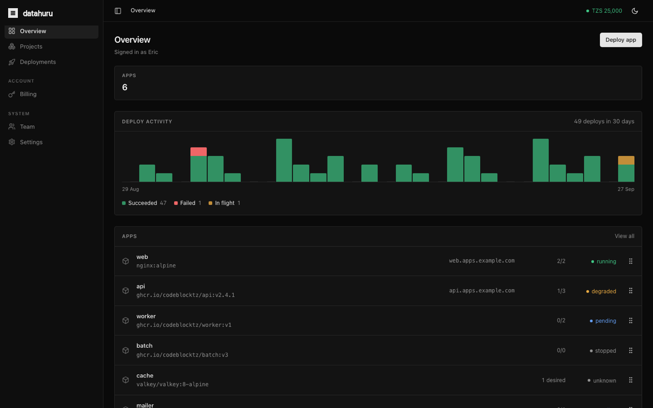Switch theme with the moon icon
653x408 pixels.
(x=635, y=11)
